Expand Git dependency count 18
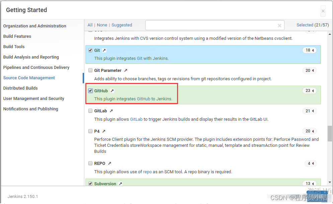This screenshot has width=333, height=204. [310, 50]
